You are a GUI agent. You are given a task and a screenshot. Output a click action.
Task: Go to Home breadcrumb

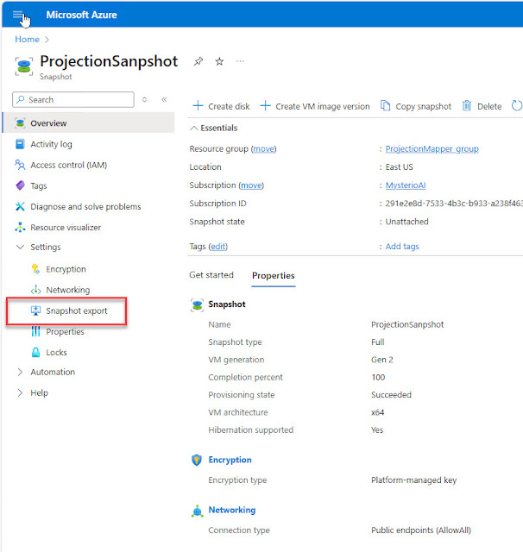pos(27,39)
